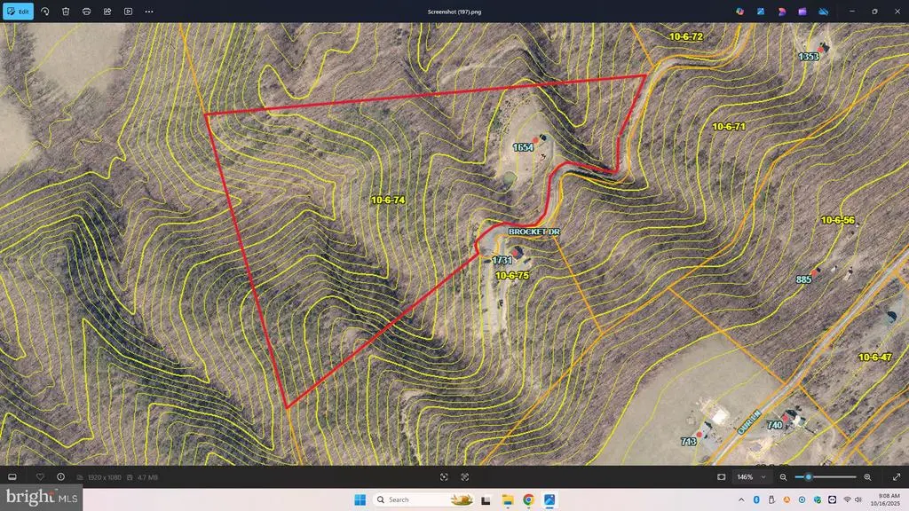909x511 pixels.
Task: Toggle the file info pane icon
Action: pyautogui.click(x=60, y=476)
